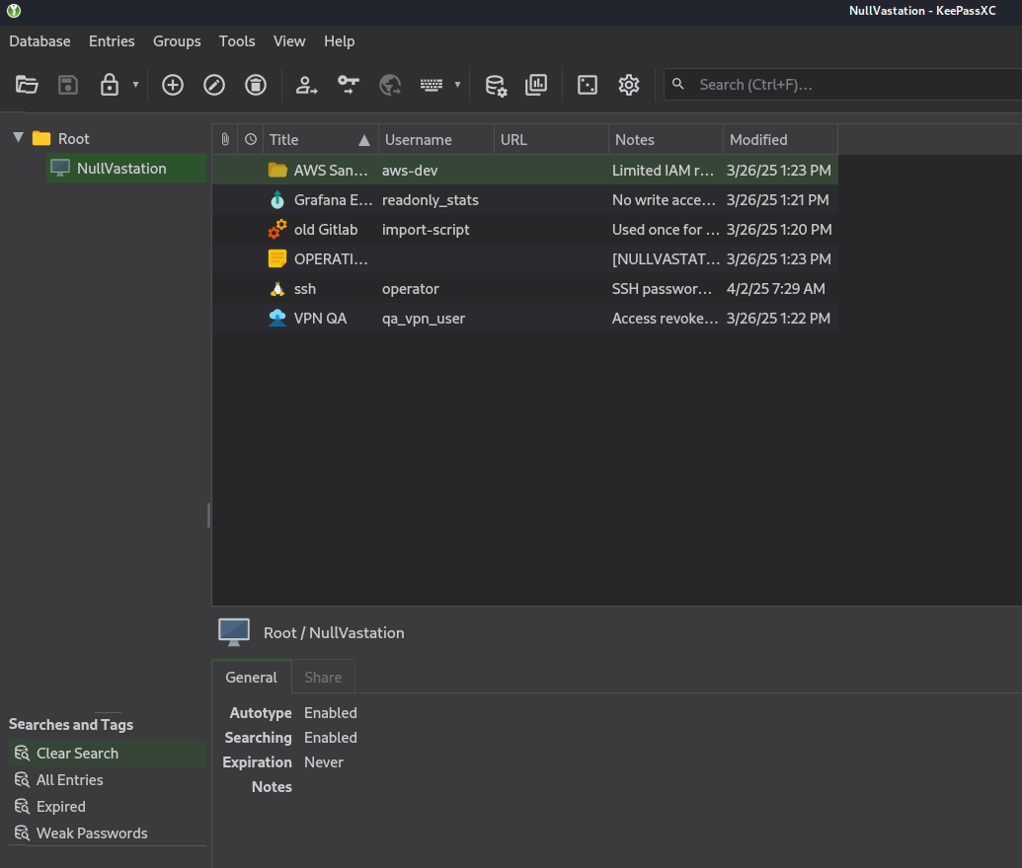This screenshot has height=868, width=1022.
Task: Sort entries by Username column header
Action: [436, 139]
